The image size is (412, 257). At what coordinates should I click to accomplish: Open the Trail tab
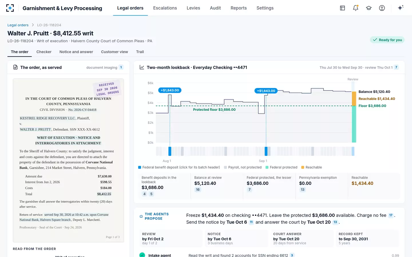click(x=140, y=52)
